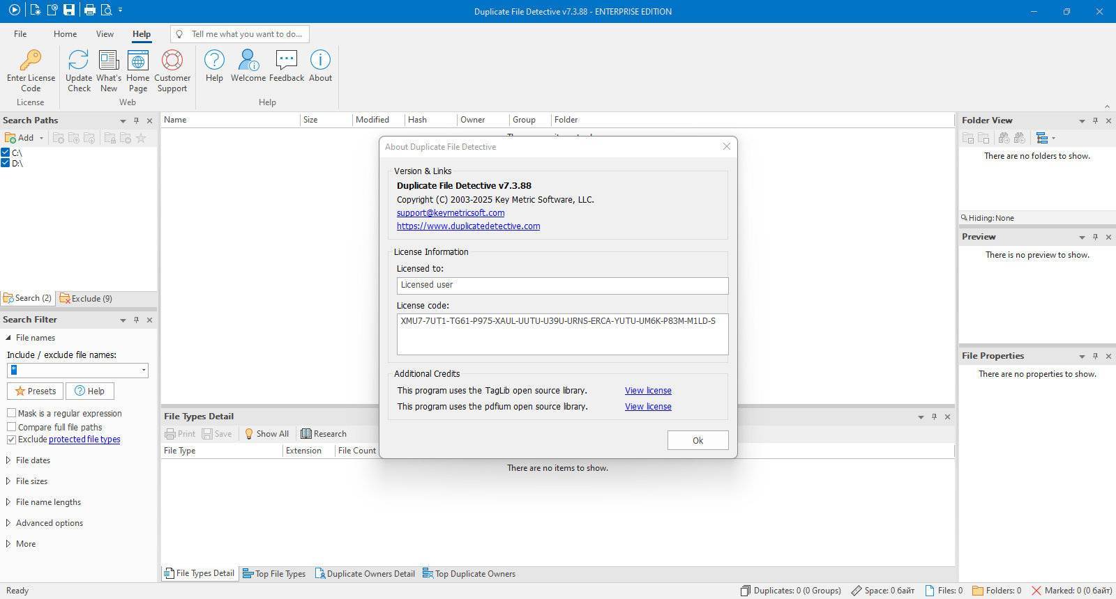Open the protected file types link
The width and height of the screenshot is (1116, 599).
tap(84, 439)
